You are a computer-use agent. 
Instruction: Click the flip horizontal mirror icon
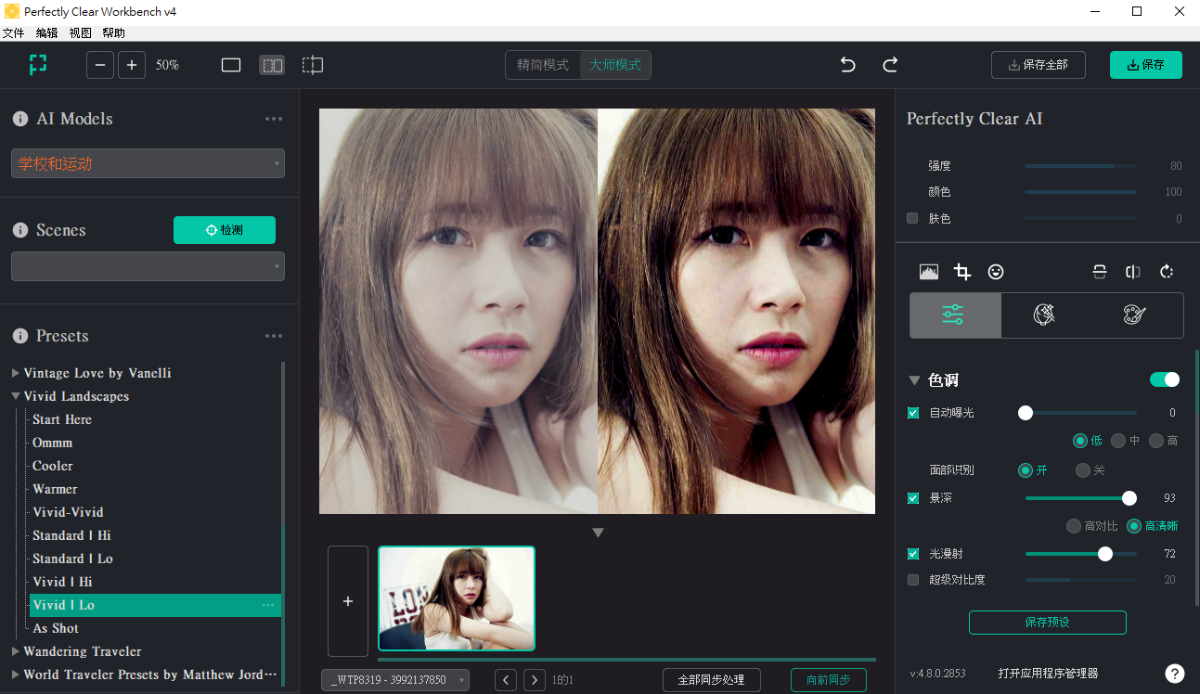click(x=1133, y=272)
